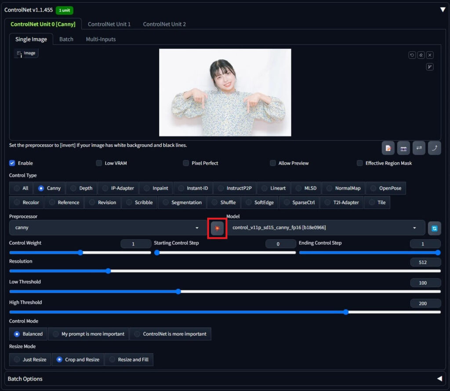
Task: Click the send dimensions curved arrow icon
Action: pyautogui.click(x=434, y=148)
